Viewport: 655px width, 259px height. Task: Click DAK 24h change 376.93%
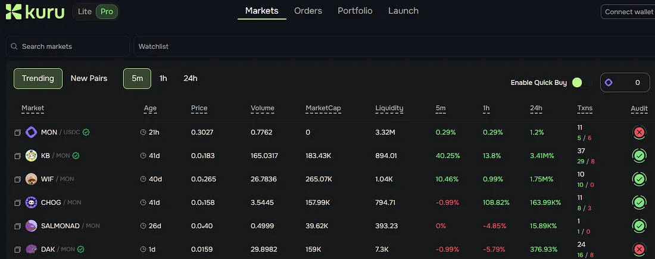544,249
